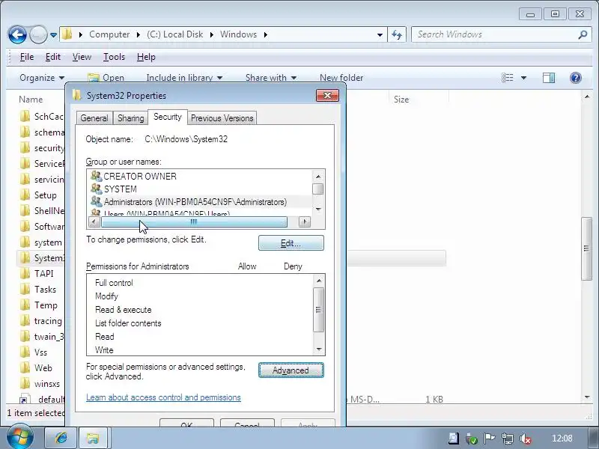Screen dimensions: 599x449
Task: Click right arrow of user list scrollbar
Action: (305, 222)
